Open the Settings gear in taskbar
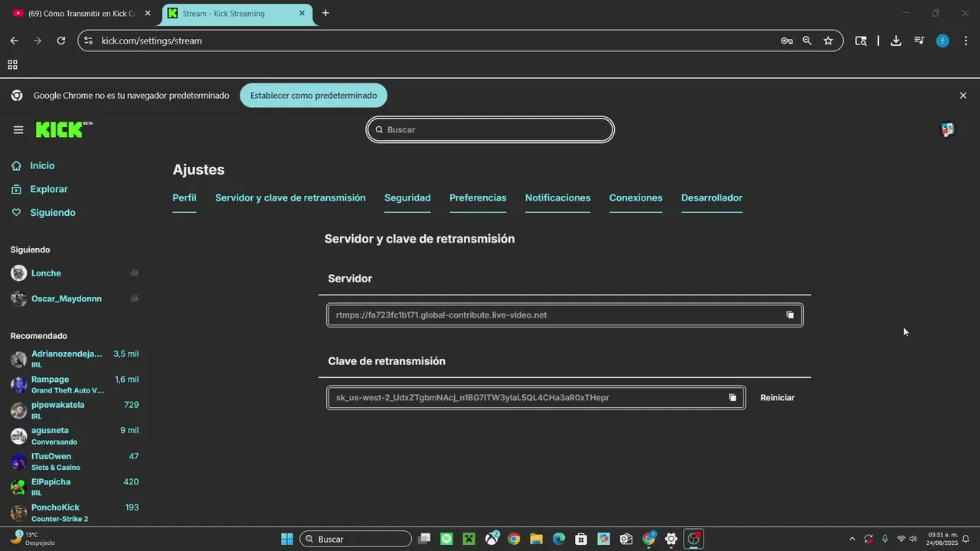Image resolution: width=980 pixels, height=551 pixels. (671, 539)
